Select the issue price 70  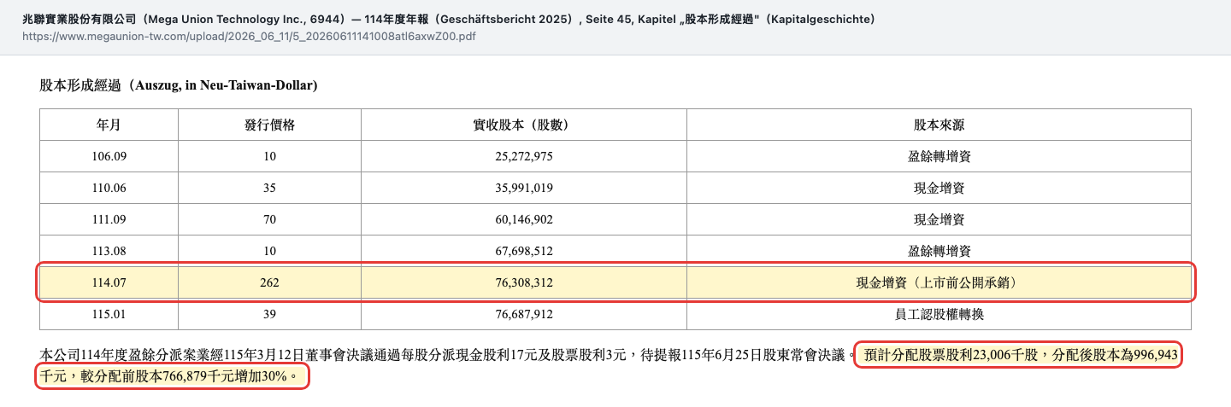coord(269,220)
